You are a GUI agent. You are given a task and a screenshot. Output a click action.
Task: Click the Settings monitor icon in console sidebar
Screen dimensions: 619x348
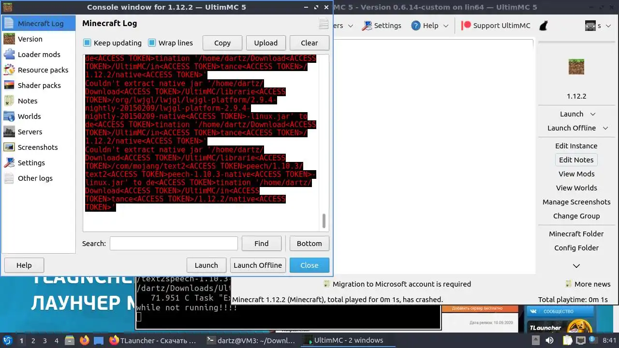tap(9, 162)
